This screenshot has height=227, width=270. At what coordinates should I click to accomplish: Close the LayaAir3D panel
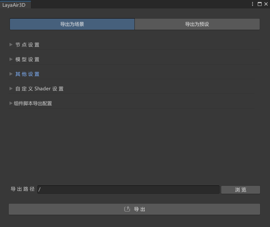coord(266,4)
